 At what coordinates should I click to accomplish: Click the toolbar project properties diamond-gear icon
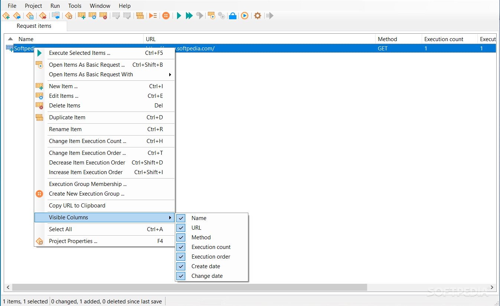click(x=69, y=16)
